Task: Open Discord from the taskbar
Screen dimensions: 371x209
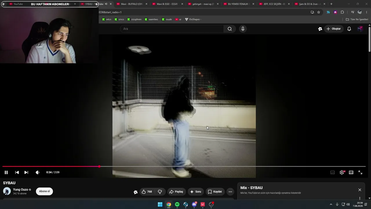Action: [x=194, y=204]
